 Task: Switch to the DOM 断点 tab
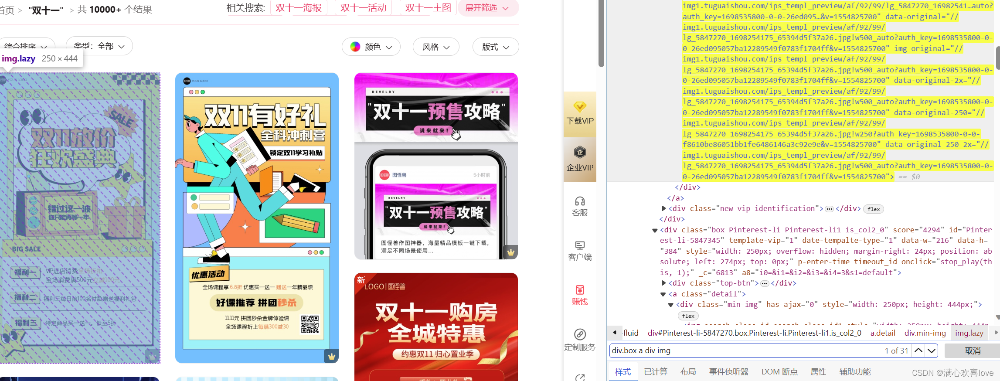point(780,371)
